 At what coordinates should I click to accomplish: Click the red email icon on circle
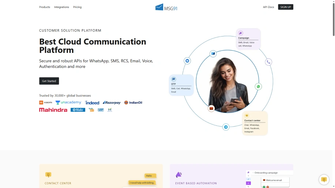(211, 108)
